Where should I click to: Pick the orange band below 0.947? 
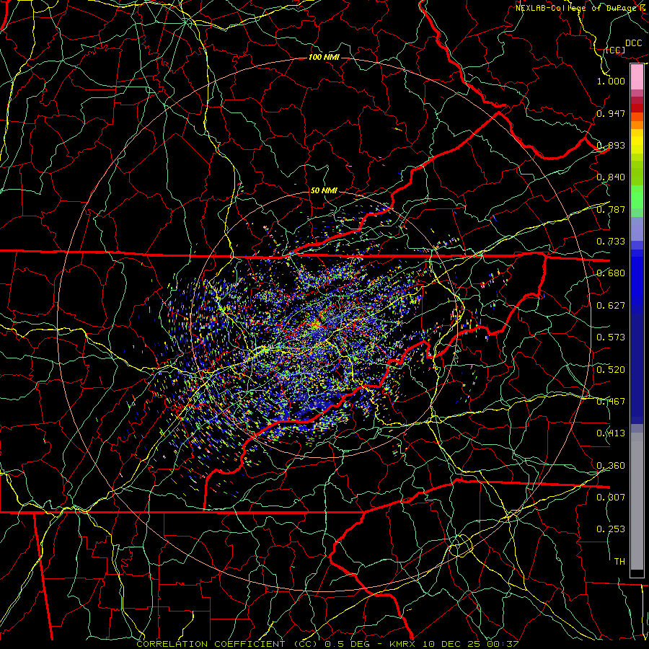click(x=637, y=125)
